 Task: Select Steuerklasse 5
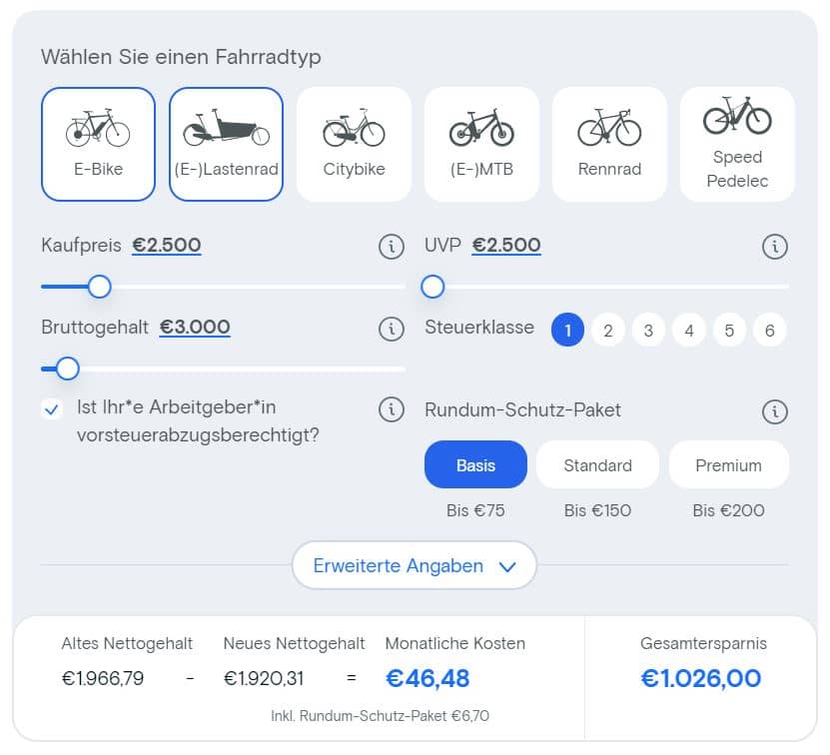tap(729, 330)
